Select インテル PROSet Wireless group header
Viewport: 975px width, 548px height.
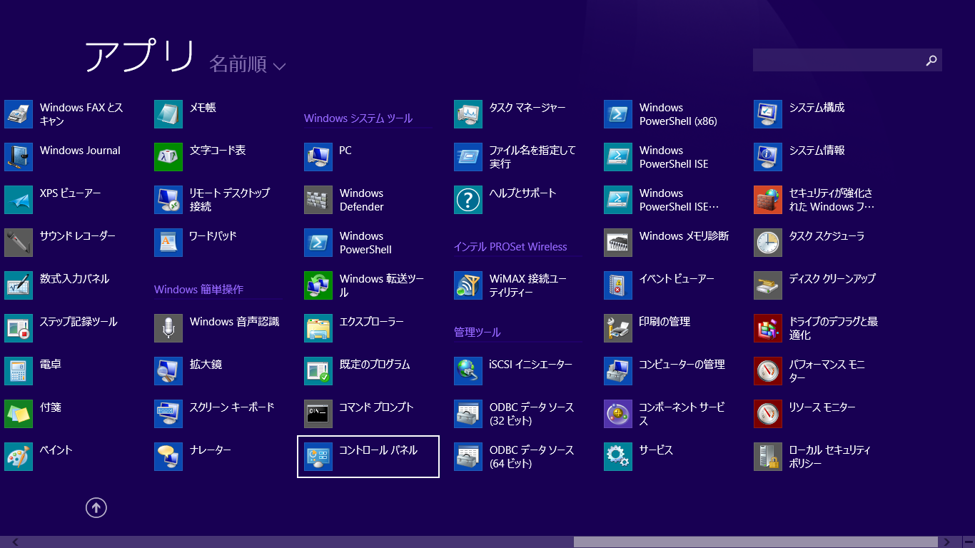point(510,247)
